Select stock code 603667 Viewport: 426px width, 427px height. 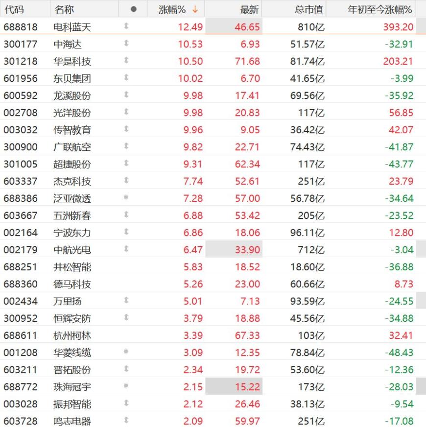pyautogui.click(x=21, y=215)
